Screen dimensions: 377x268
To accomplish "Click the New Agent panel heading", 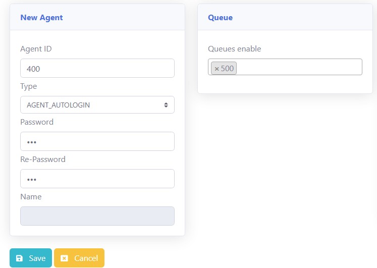I will (x=41, y=18).
